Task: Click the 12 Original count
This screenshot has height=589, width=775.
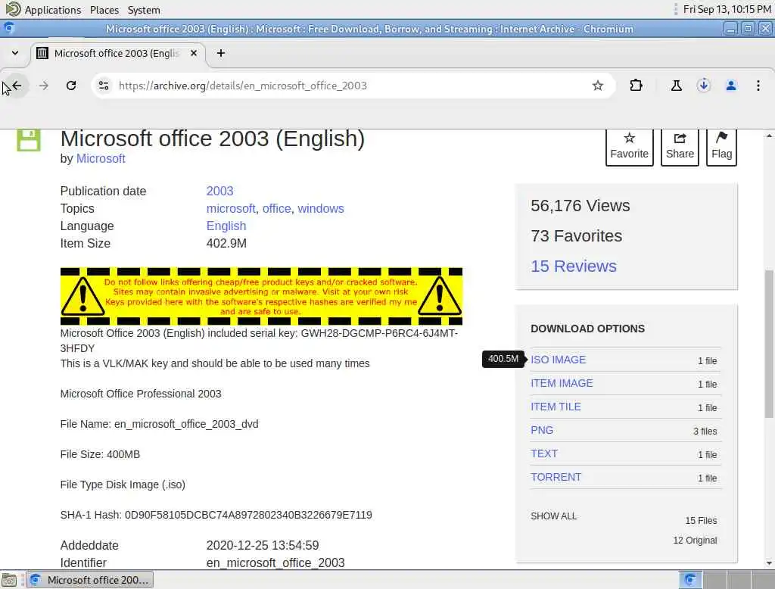Action: pos(695,541)
